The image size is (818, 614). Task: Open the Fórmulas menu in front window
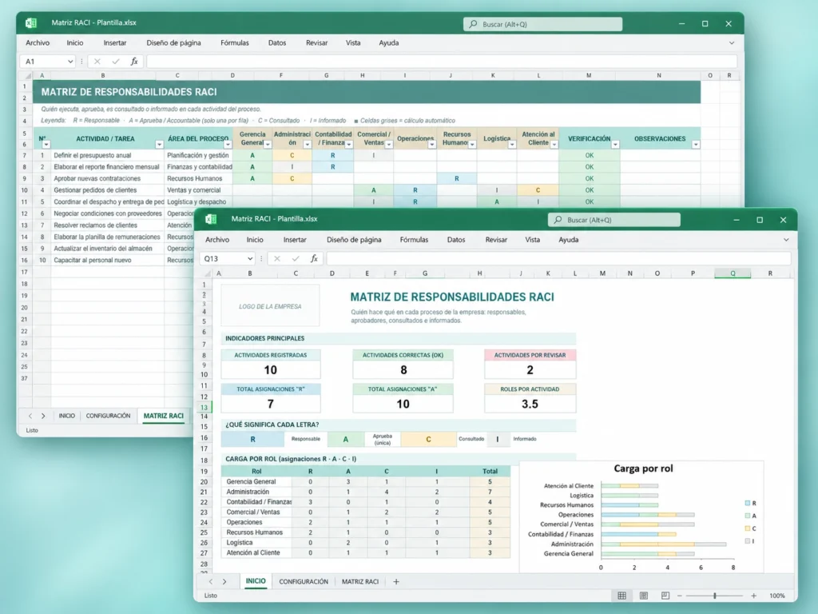coord(414,240)
